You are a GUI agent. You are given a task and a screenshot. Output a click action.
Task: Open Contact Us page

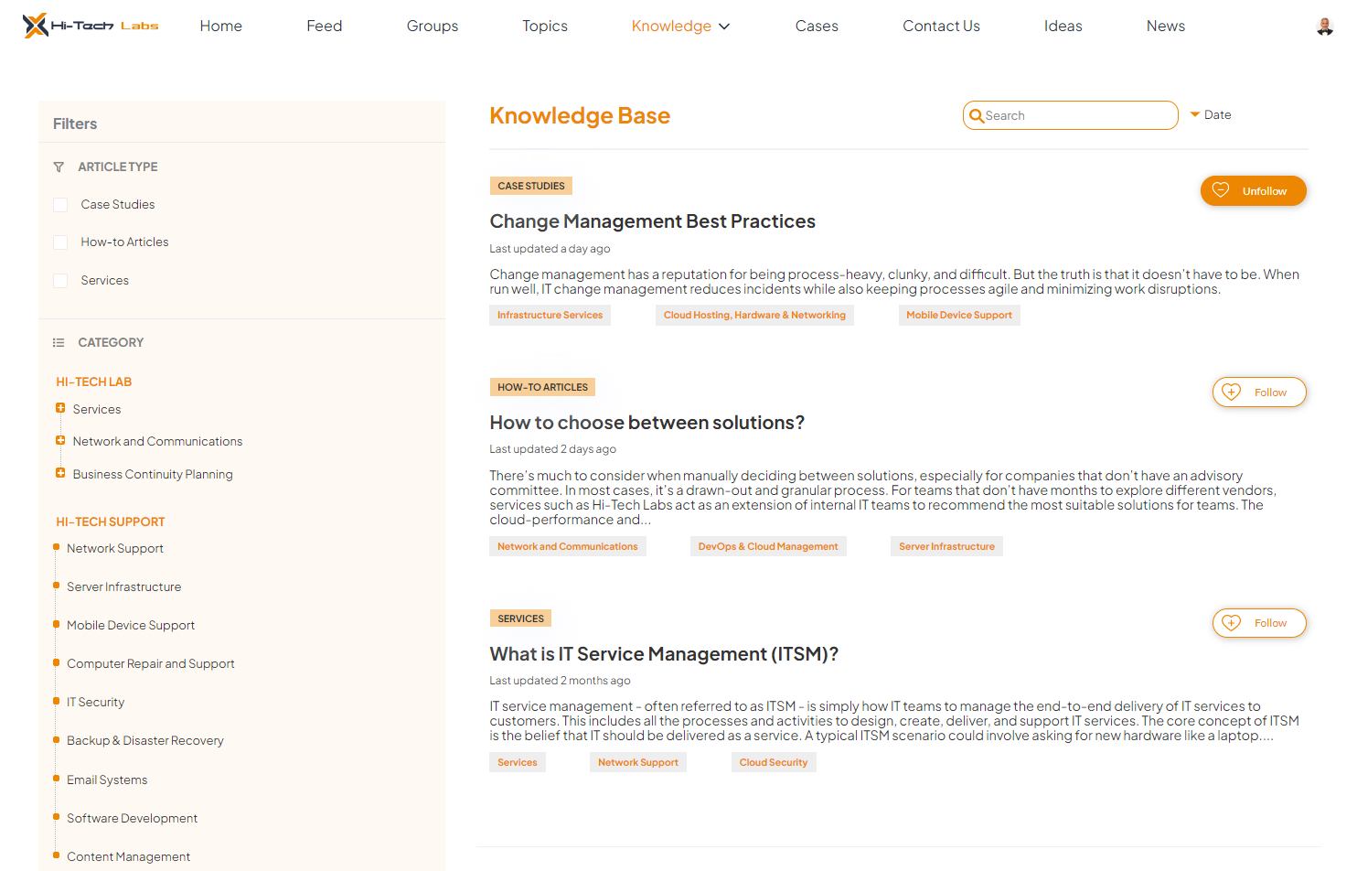[941, 26]
